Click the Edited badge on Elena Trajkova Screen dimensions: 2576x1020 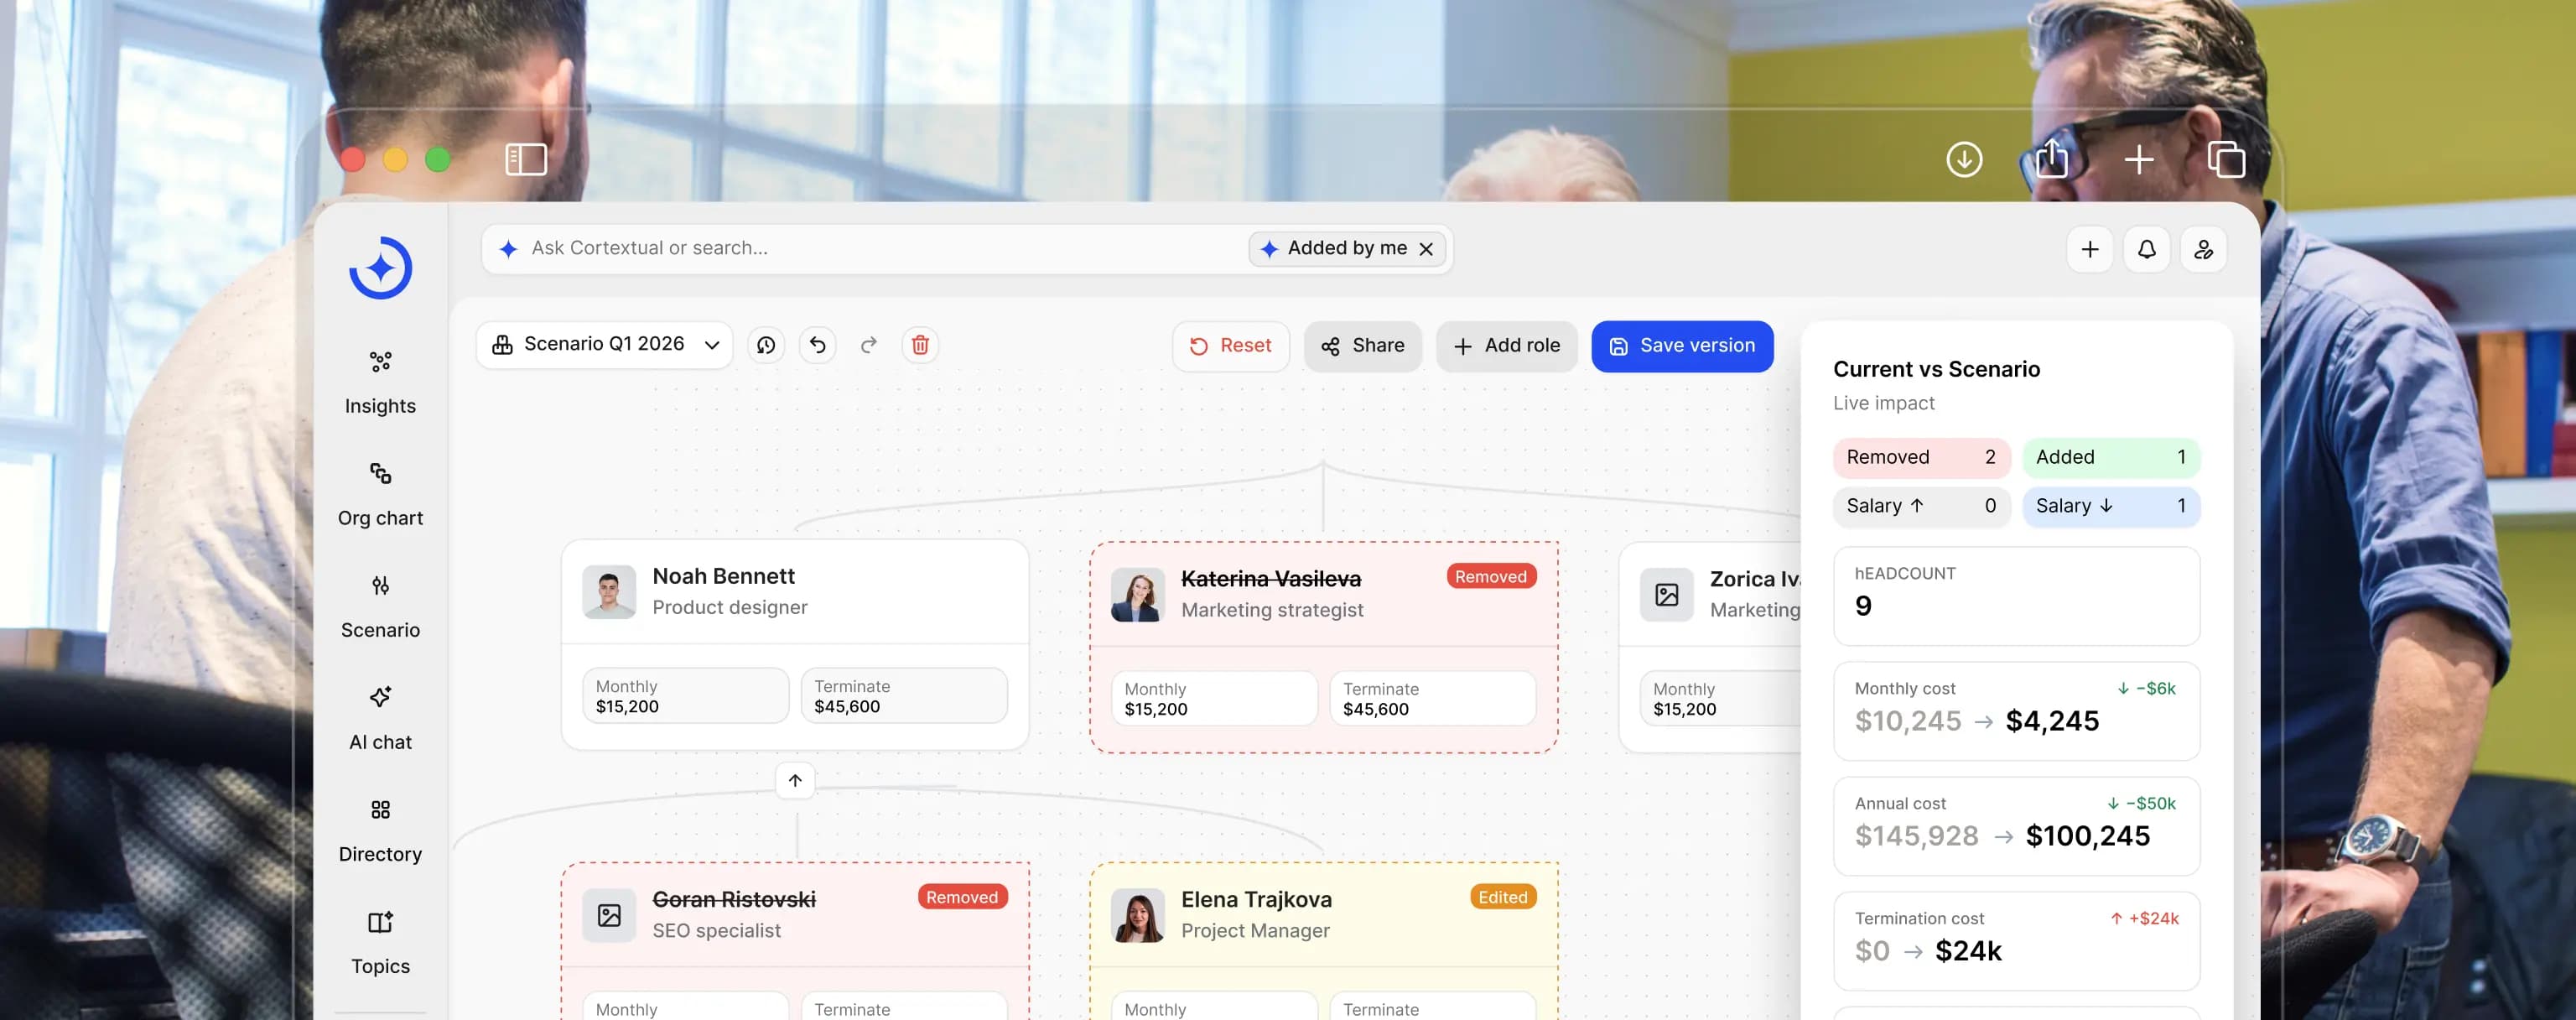coord(1503,897)
